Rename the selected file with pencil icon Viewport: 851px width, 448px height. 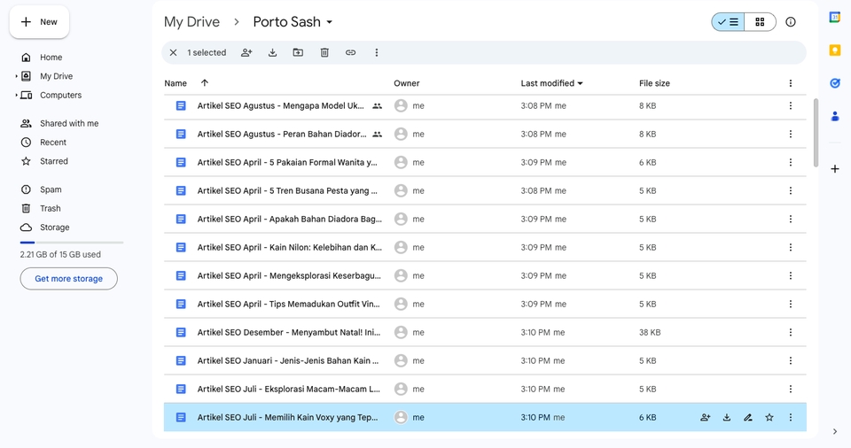tap(748, 418)
